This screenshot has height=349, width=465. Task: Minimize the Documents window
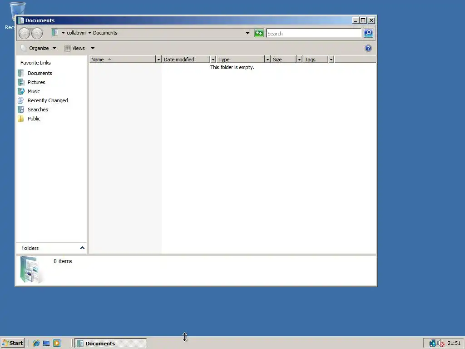tap(355, 20)
